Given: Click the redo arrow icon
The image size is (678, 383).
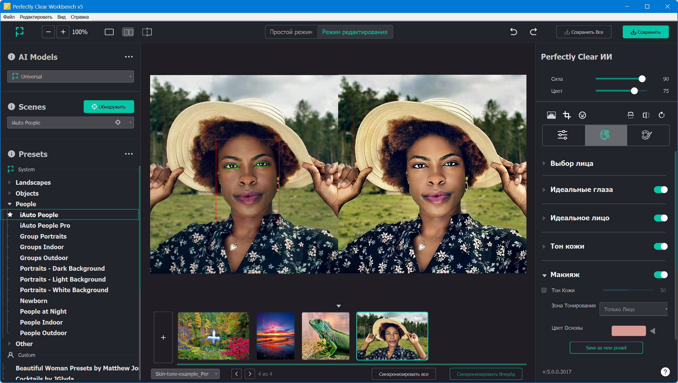Looking at the screenshot, I should click(x=533, y=32).
